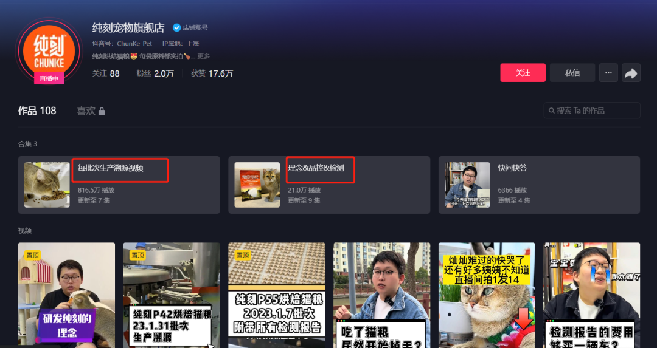Screen dimensions: 657x348
Task: Click the 更新至 9 集 text
Action: [304, 200]
